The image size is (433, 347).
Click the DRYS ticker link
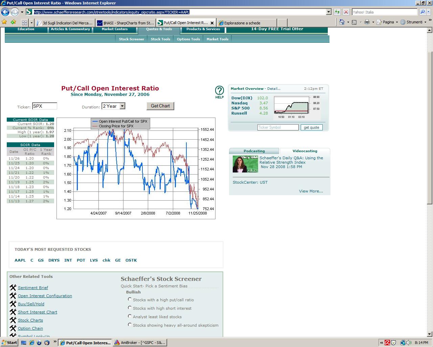coord(54,260)
